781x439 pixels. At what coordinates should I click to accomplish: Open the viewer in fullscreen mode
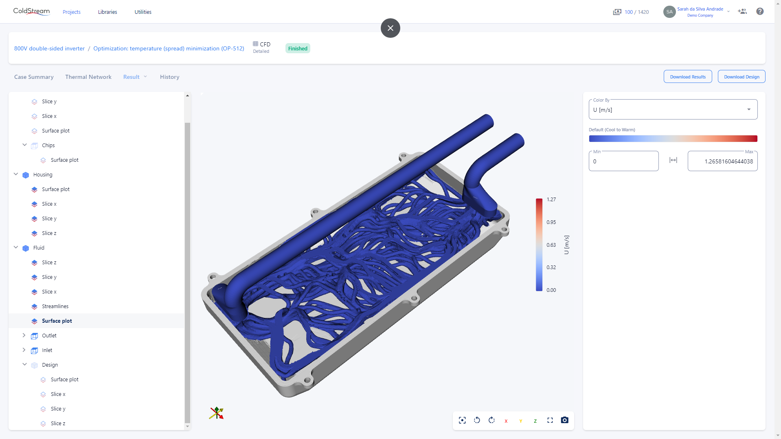(550, 420)
